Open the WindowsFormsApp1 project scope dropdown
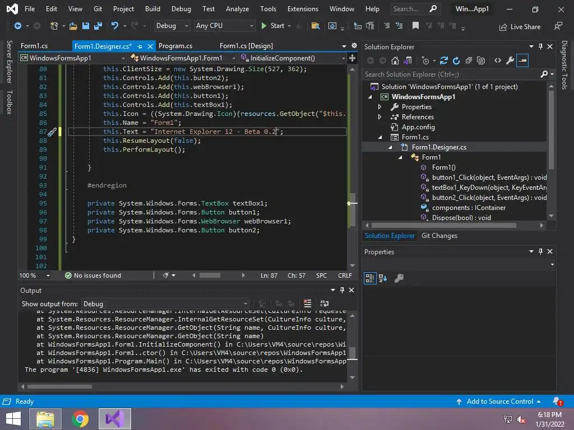This screenshot has height=430, width=574. [72, 58]
